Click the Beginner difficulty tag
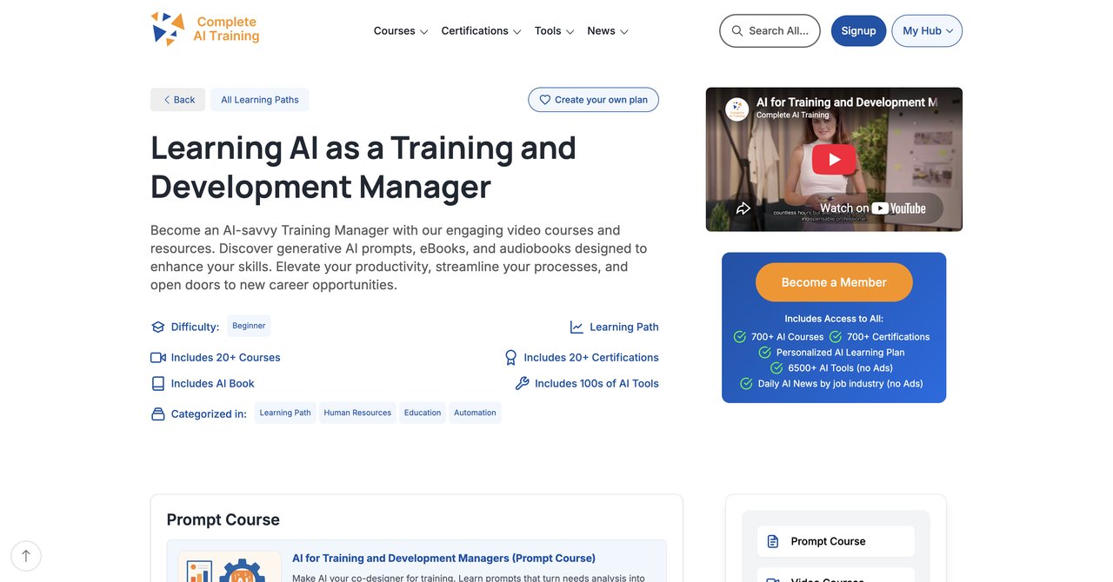The image size is (1113, 582). point(249,326)
